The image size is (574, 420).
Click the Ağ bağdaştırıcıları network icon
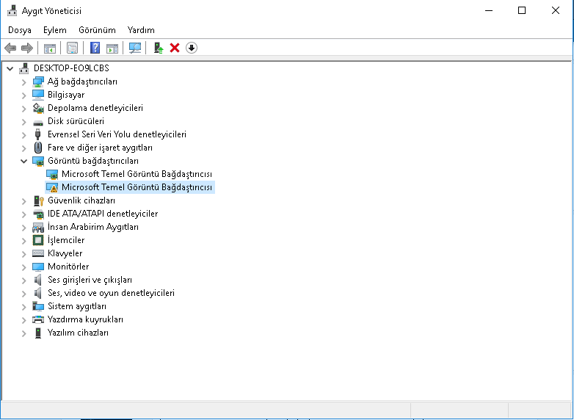coord(38,82)
